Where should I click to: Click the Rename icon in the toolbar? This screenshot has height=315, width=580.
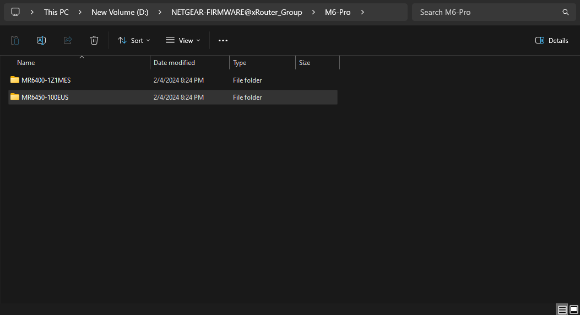click(41, 40)
